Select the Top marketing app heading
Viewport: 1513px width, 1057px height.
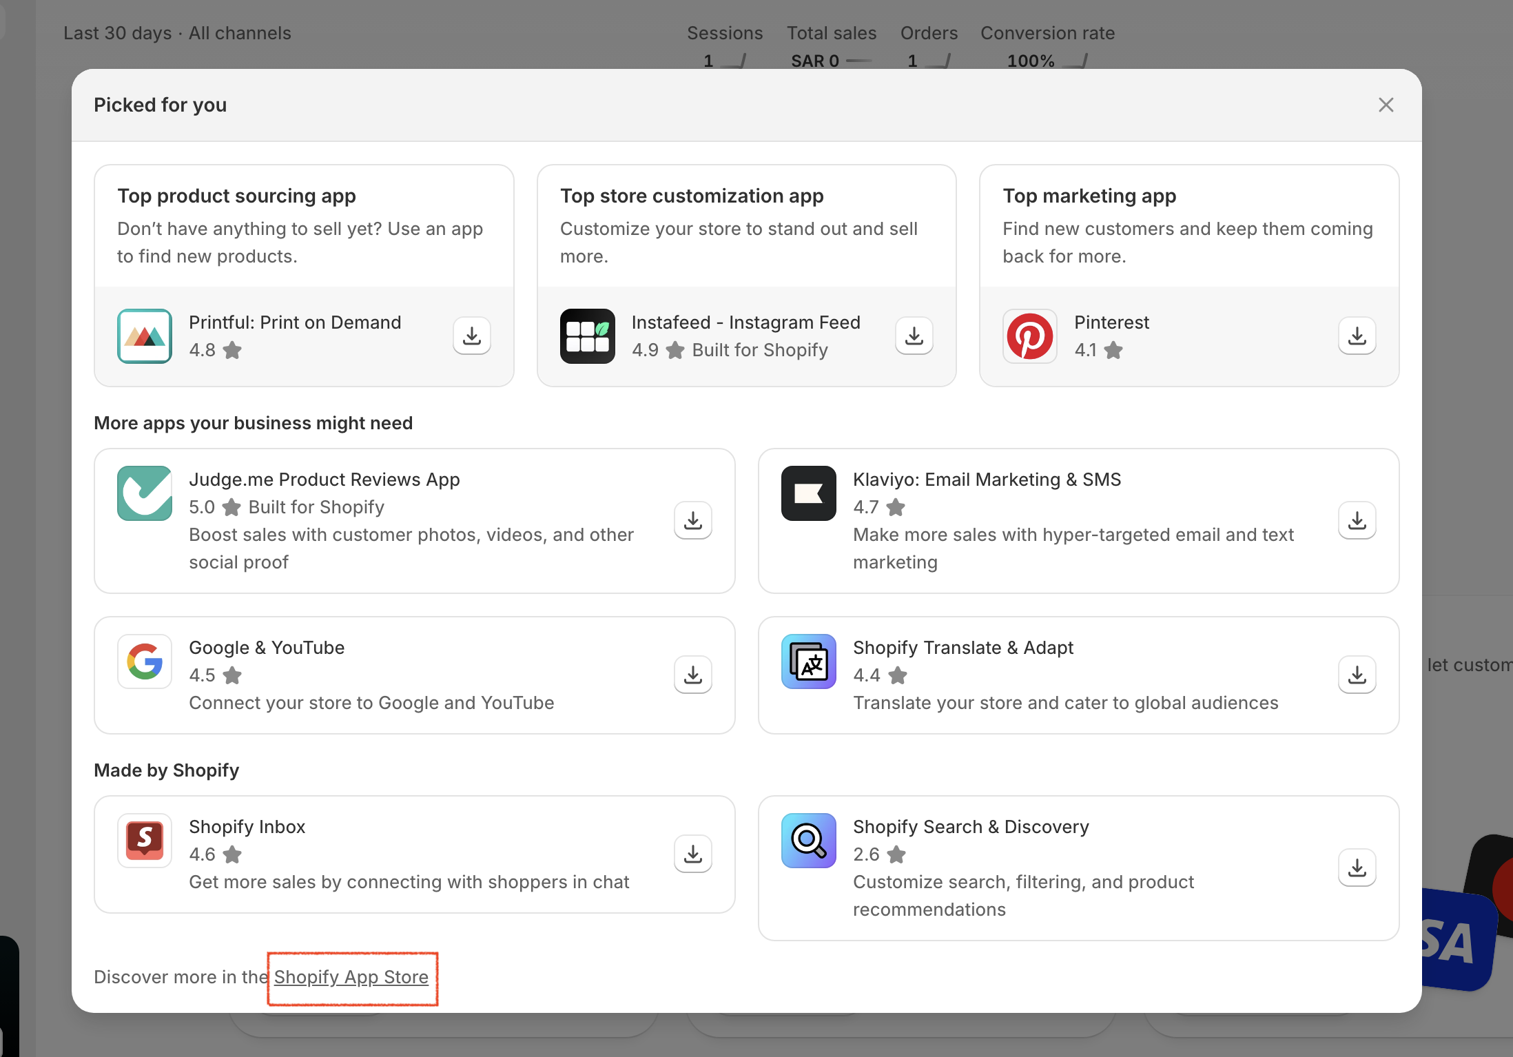[x=1089, y=196]
